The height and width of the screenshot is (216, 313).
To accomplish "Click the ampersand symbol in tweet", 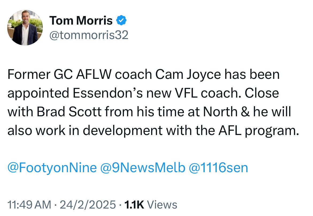I will point(245,112).
